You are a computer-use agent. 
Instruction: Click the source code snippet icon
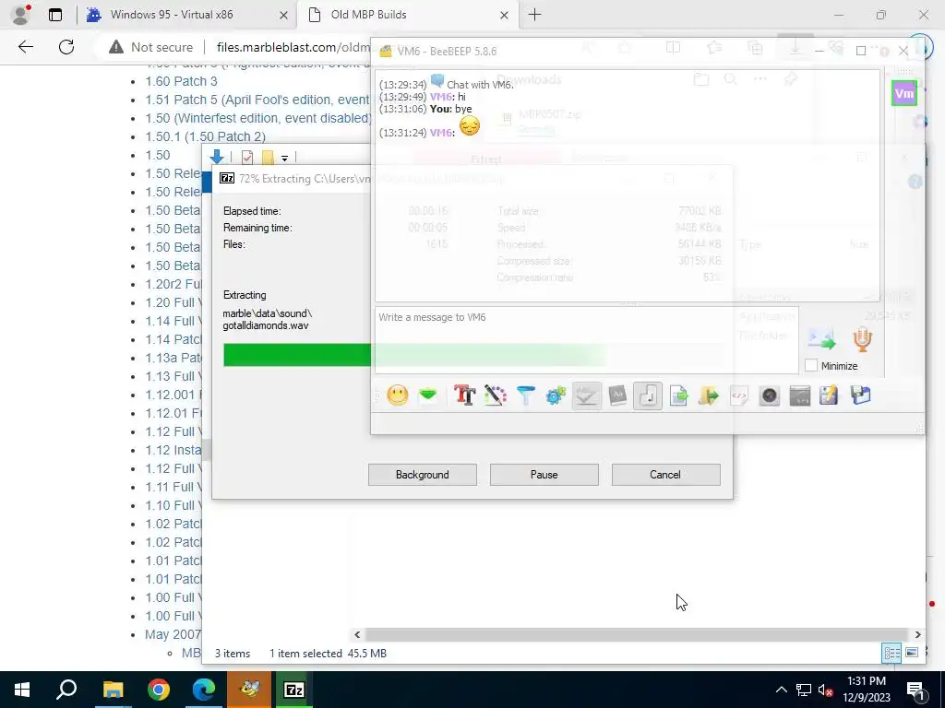pos(739,395)
